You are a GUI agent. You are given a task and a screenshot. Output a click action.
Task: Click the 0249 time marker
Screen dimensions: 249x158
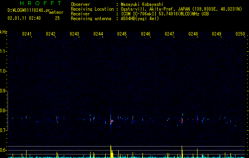tap(217, 34)
